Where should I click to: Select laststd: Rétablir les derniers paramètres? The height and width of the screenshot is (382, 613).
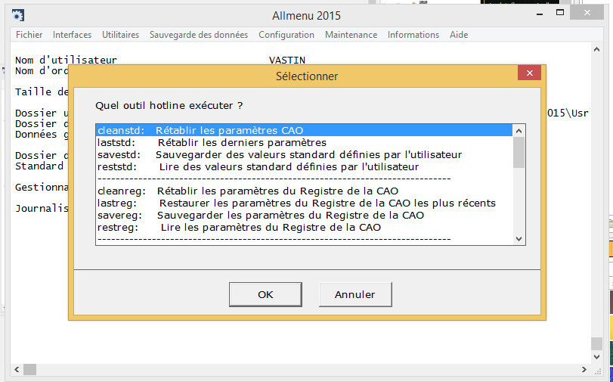tap(304, 142)
